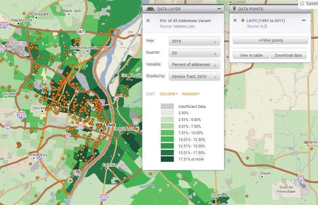
Task: Expand the Variable dropdown
Action: pos(194,65)
